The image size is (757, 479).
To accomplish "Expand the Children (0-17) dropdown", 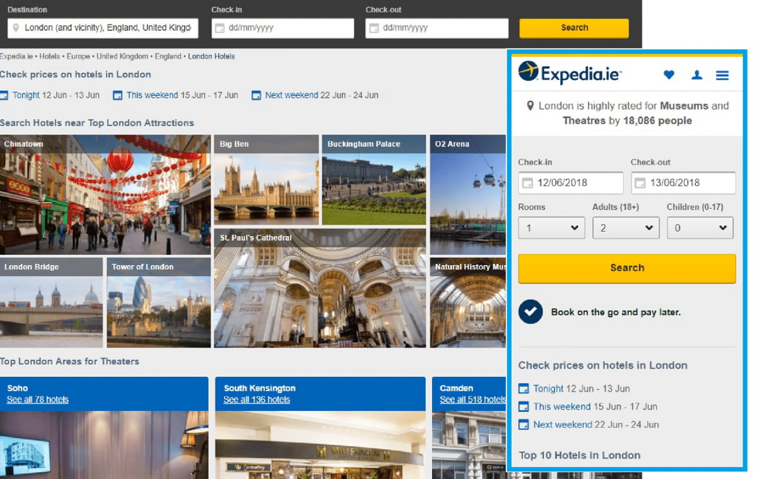I will [700, 228].
